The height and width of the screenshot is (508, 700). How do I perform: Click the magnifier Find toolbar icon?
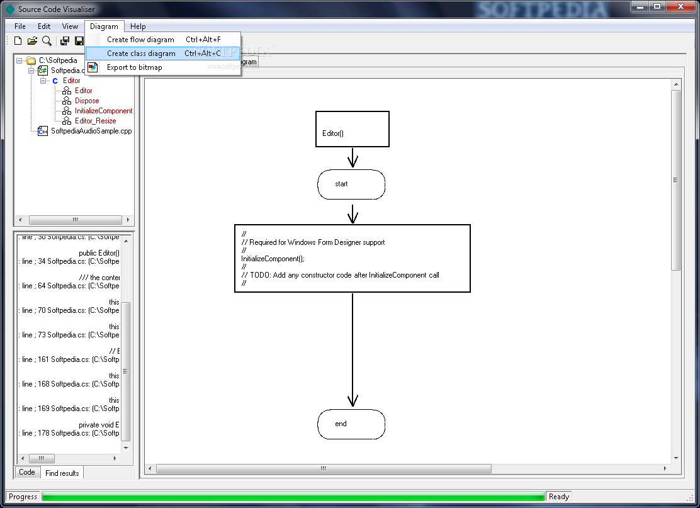[x=47, y=41]
